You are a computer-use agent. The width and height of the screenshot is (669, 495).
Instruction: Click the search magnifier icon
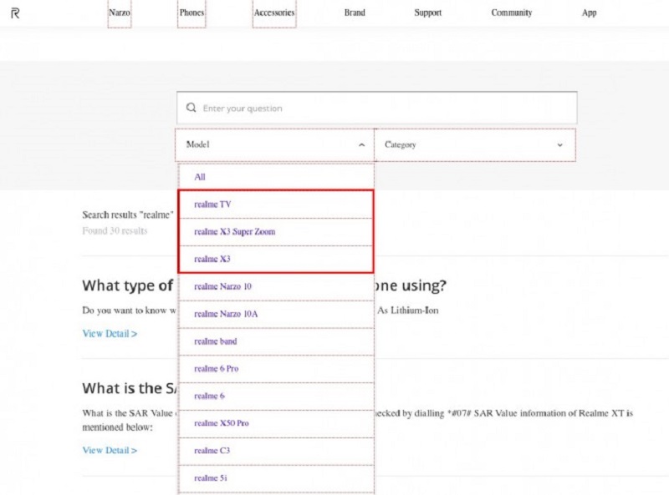[192, 108]
